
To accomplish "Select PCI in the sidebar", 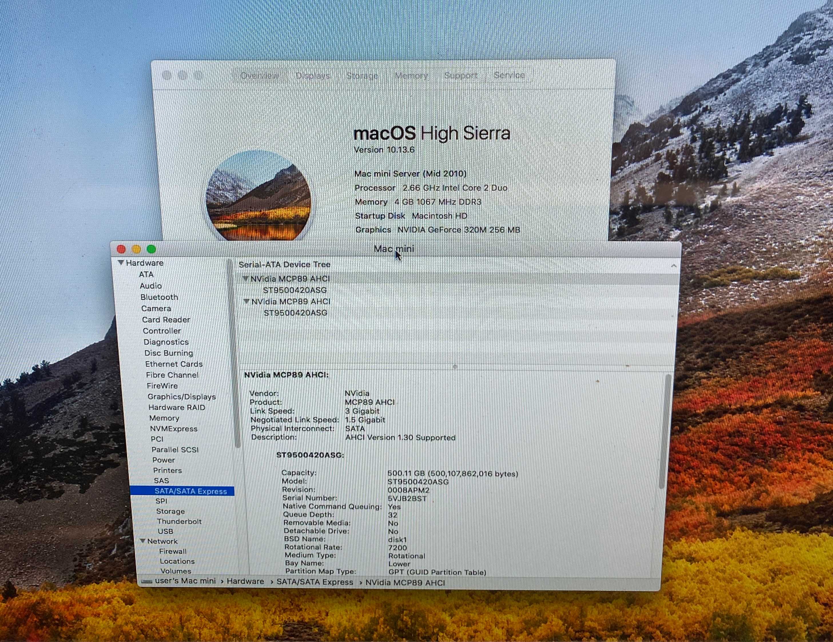I will (157, 439).
